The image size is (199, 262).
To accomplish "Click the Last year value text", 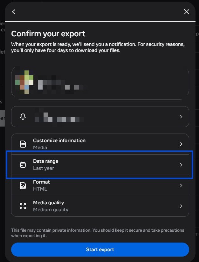I will (44, 168).
